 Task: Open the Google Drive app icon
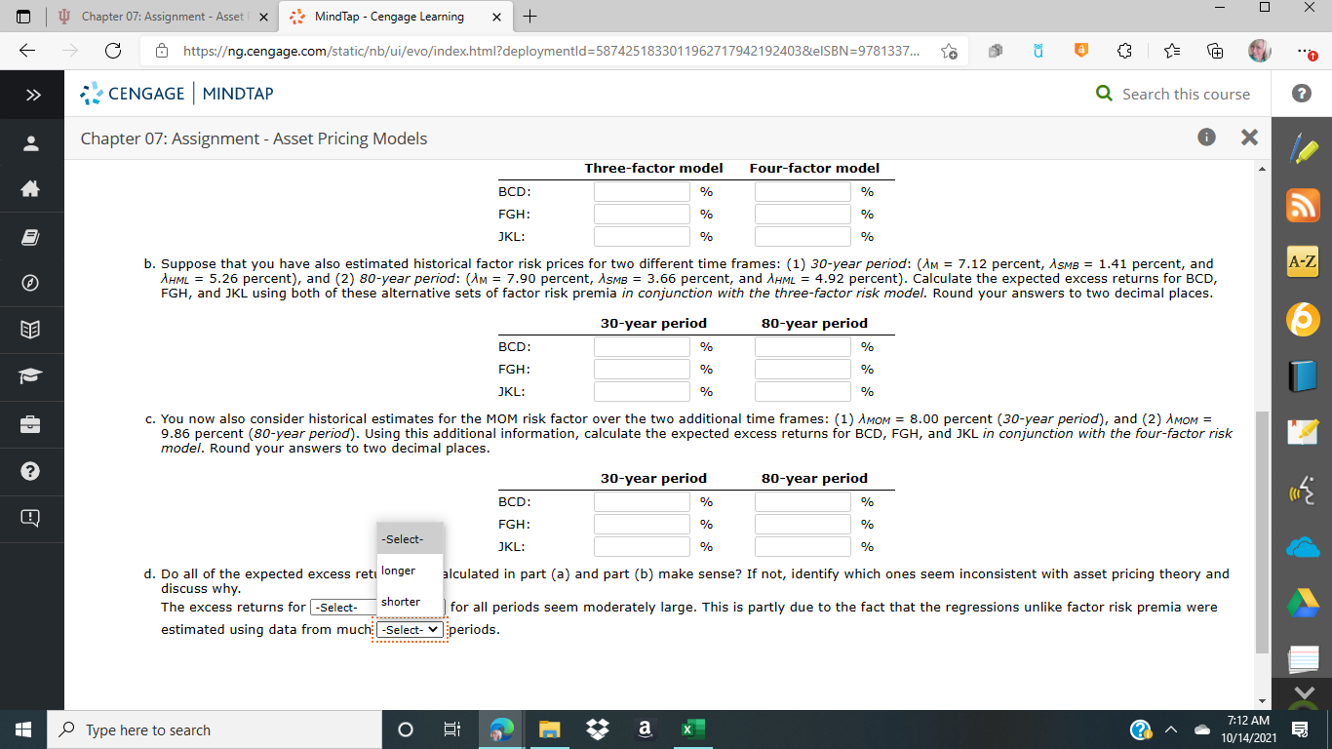(1304, 604)
